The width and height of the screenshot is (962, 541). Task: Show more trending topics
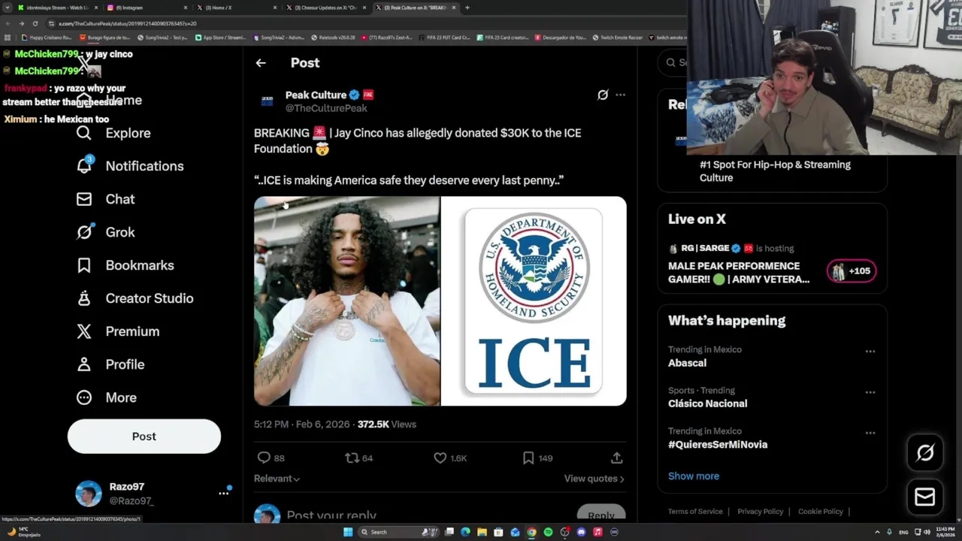pos(694,476)
